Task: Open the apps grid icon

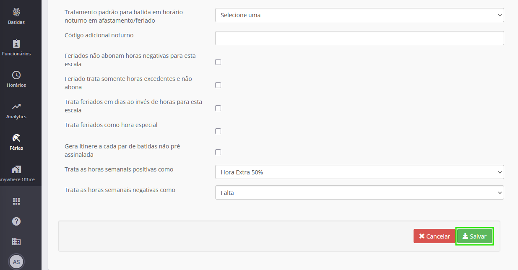Action: point(16,201)
